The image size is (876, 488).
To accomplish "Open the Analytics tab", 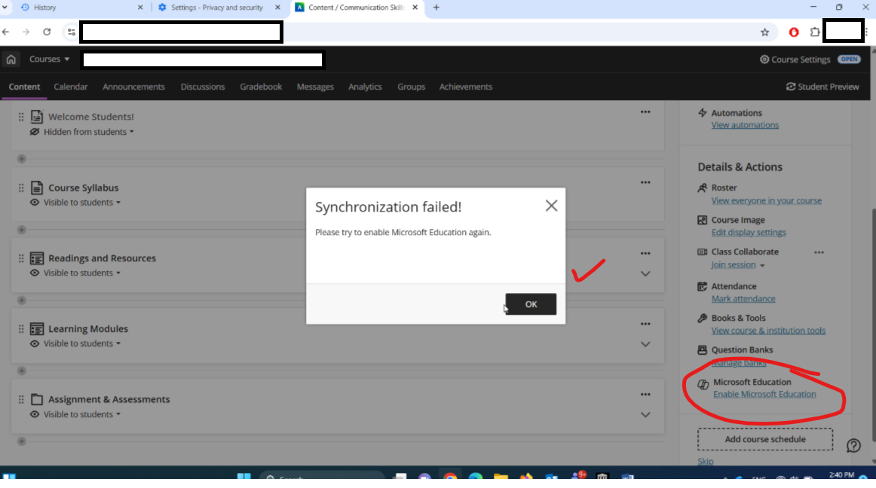I will (365, 87).
